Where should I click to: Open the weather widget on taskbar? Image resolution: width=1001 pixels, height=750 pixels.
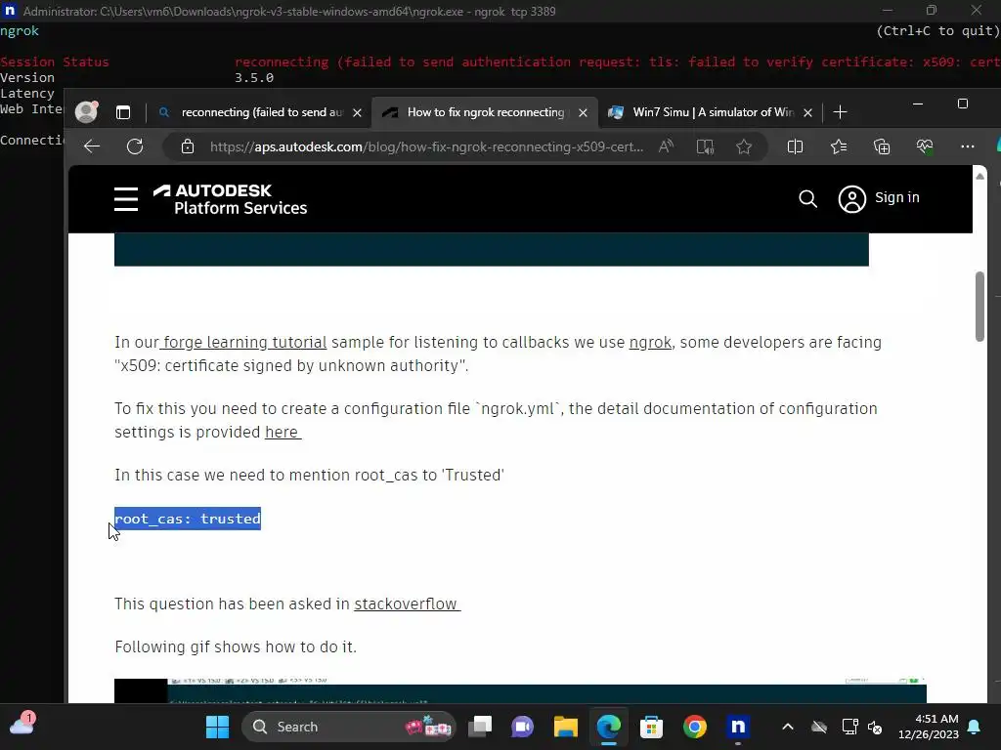pyautogui.click(x=22, y=726)
